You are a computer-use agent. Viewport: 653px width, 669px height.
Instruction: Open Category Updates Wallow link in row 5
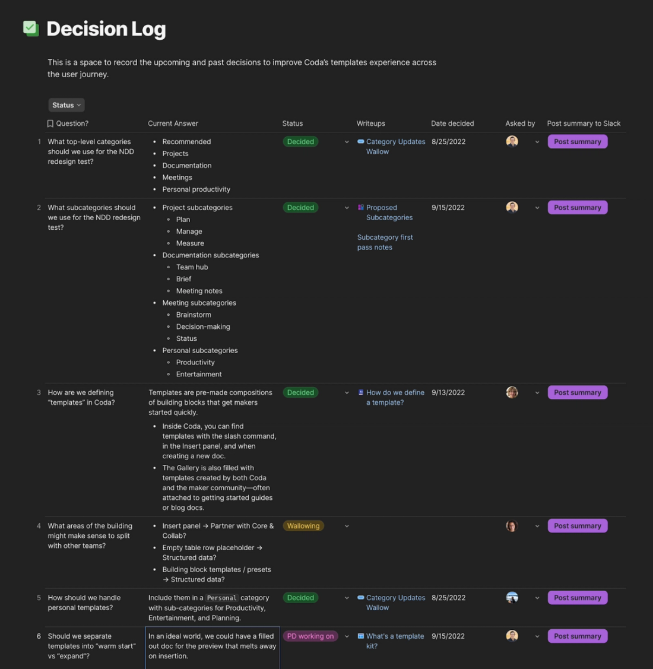[395, 603]
